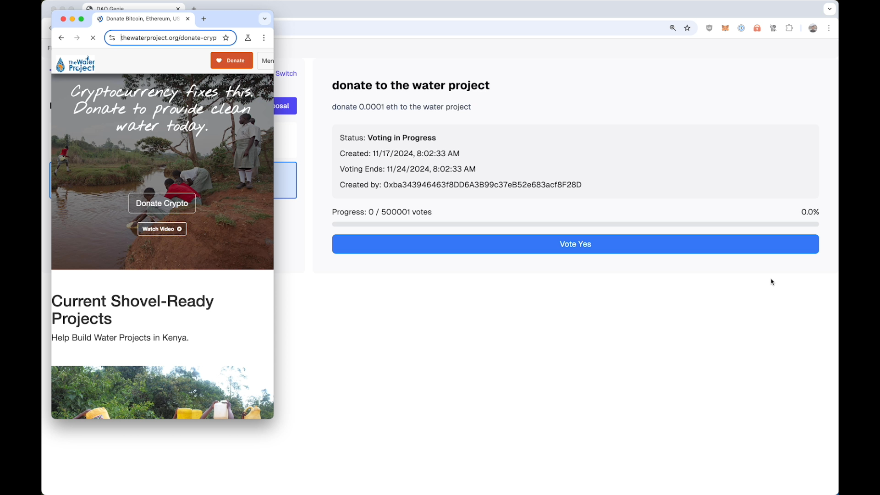Open the red lock extension icon
Image resolution: width=880 pixels, height=495 pixels.
(x=757, y=28)
